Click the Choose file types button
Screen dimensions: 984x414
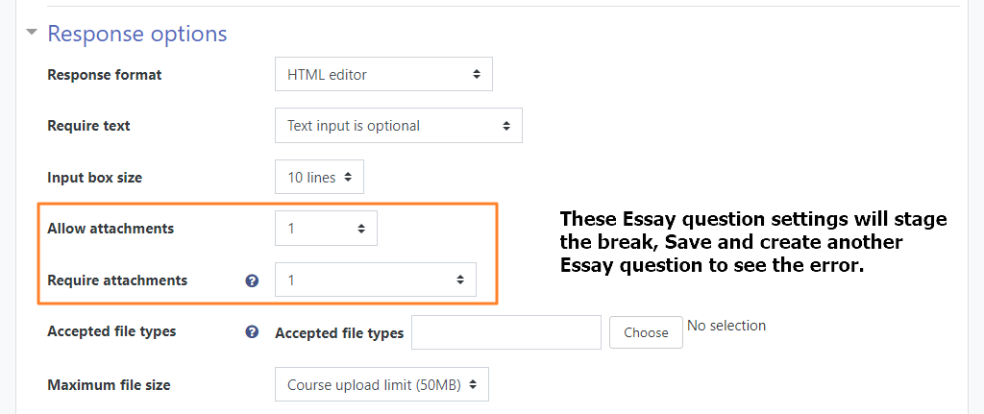click(646, 332)
